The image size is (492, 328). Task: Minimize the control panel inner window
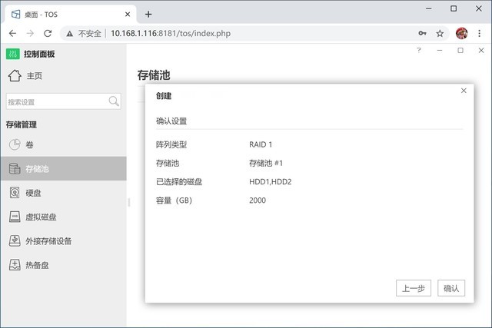point(440,50)
